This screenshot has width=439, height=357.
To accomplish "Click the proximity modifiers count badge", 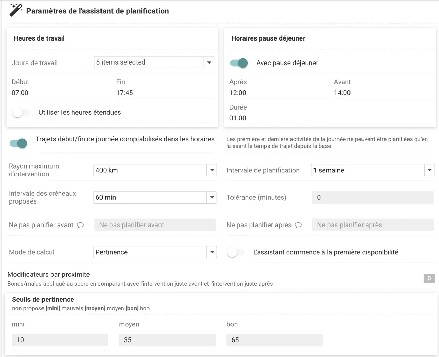I will tap(429, 278).
